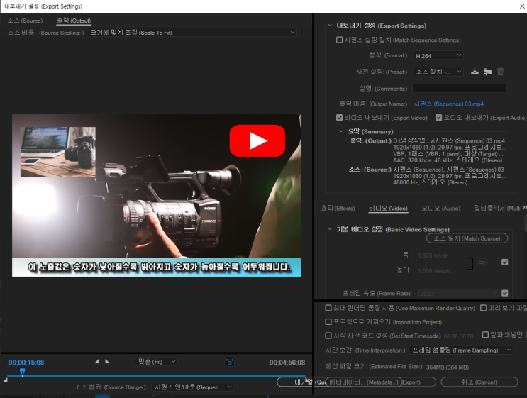The height and width of the screenshot is (398, 527).
Task: Click the current timecode 00;00;15;08
Action: coord(26,363)
